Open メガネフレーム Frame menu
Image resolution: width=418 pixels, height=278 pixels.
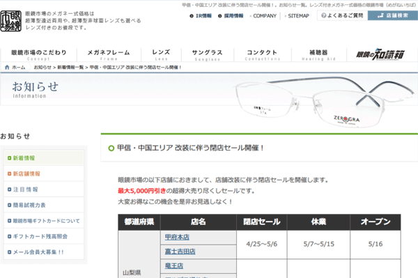coord(109,55)
